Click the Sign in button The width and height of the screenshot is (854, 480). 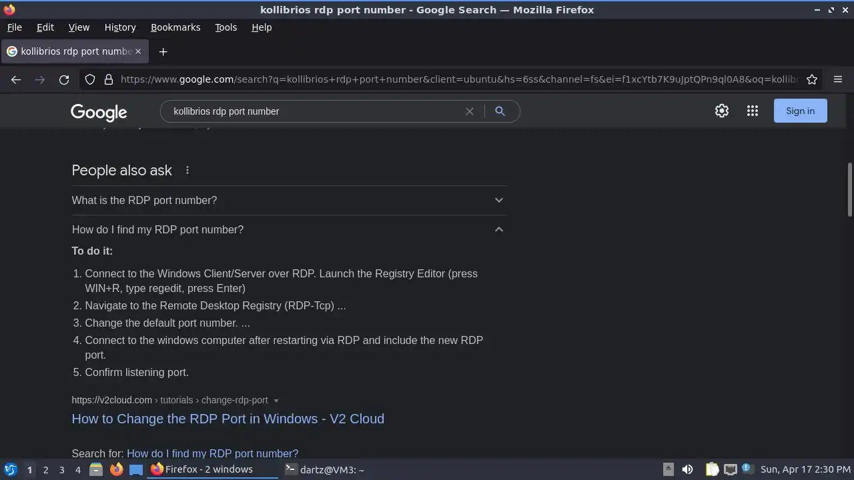[800, 111]
